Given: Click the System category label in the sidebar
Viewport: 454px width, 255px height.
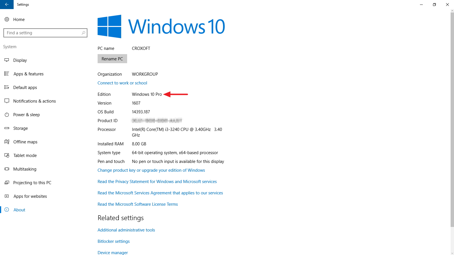Looking at the screenshot, I should 10,47.
